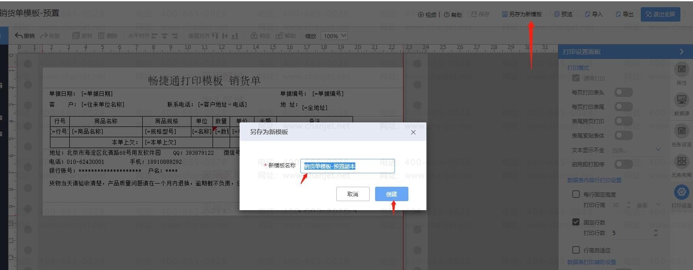
Task: Select the [=往来单位名称] customer field
Action: click(103, 104)
